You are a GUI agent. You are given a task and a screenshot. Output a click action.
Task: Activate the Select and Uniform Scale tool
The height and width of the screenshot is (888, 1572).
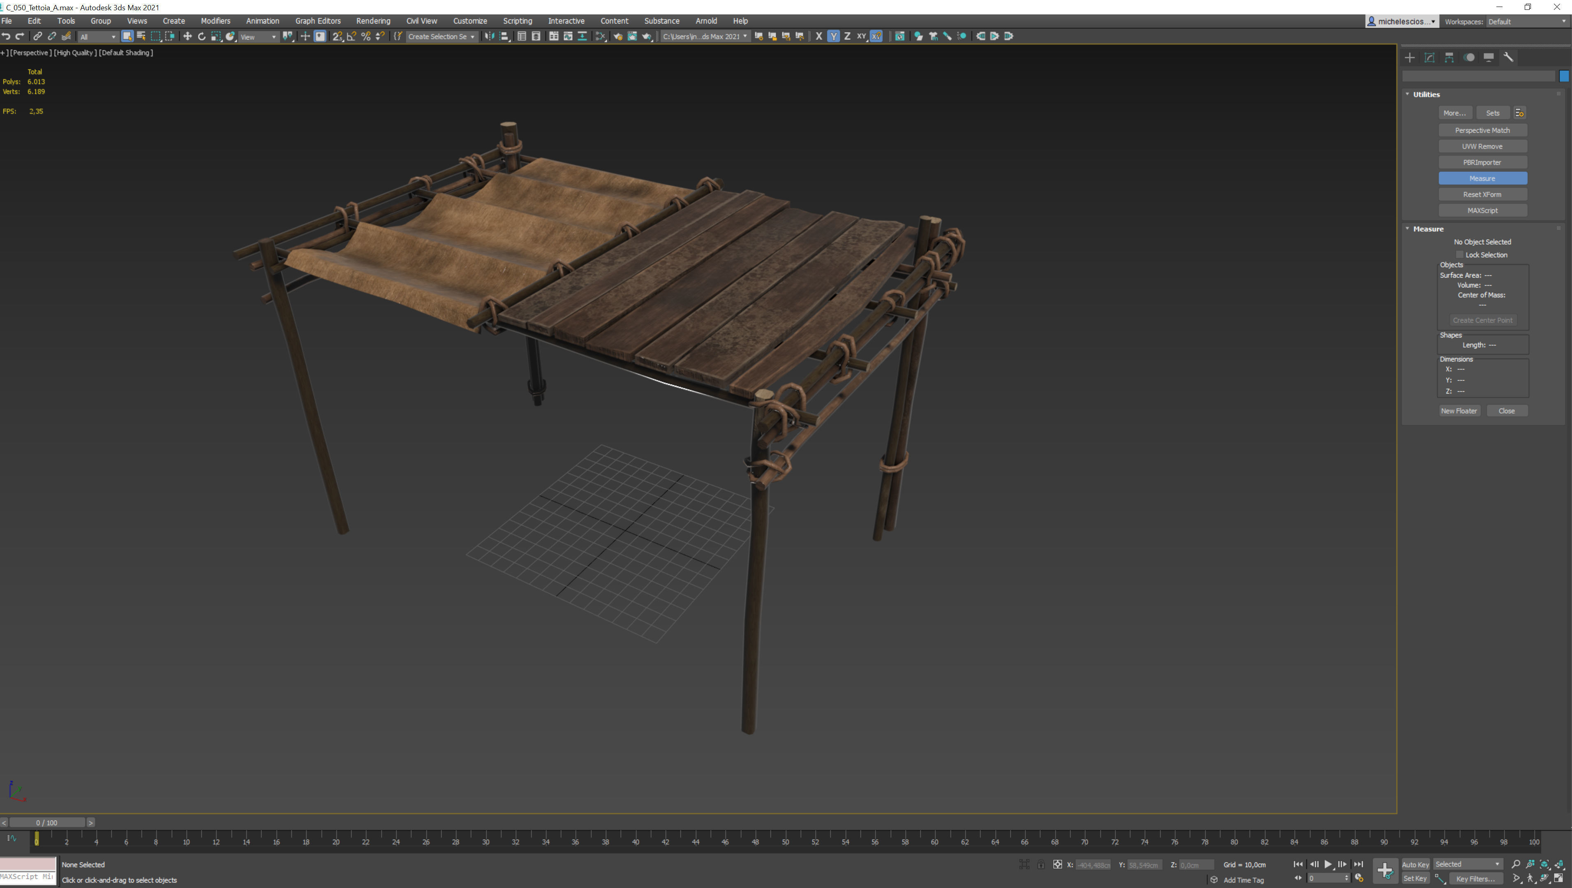pos(216,37)
